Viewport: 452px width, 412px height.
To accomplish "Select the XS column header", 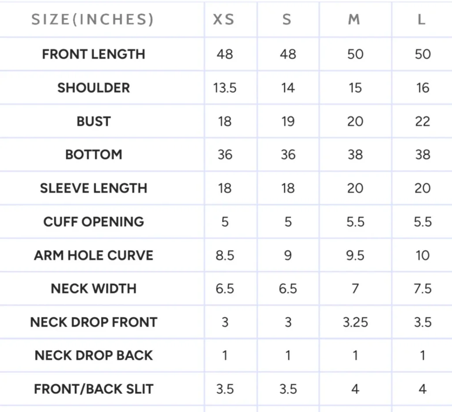I will point(224,20).
